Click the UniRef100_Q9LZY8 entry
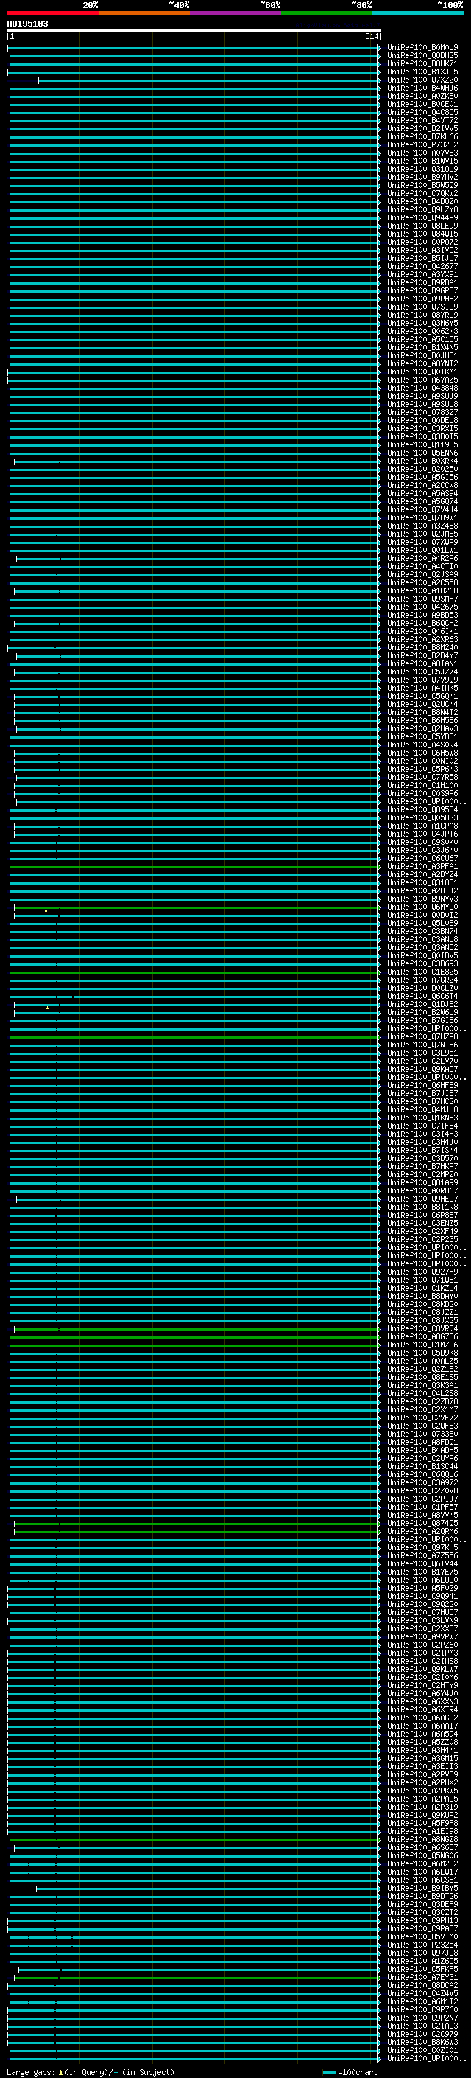The width and height of the screenshot is (471, 2078). pyautogui.click(x=422, y=210)
